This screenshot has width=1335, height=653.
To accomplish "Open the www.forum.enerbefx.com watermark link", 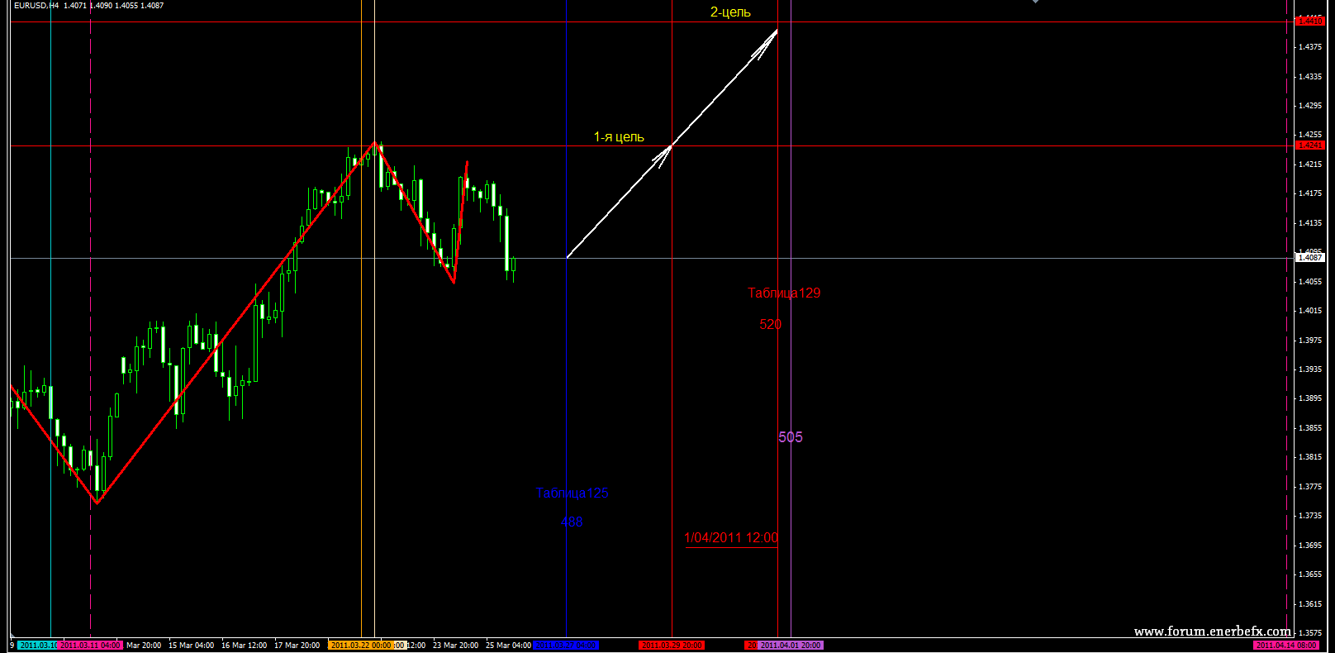I will click(1212, 632).
